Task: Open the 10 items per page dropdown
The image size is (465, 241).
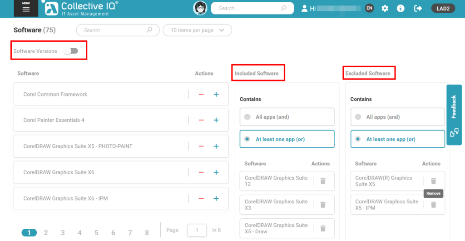Action: coord(197,30)
